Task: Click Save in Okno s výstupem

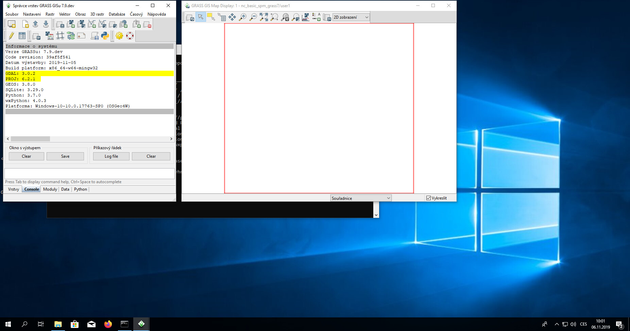Action: (65, 156)
